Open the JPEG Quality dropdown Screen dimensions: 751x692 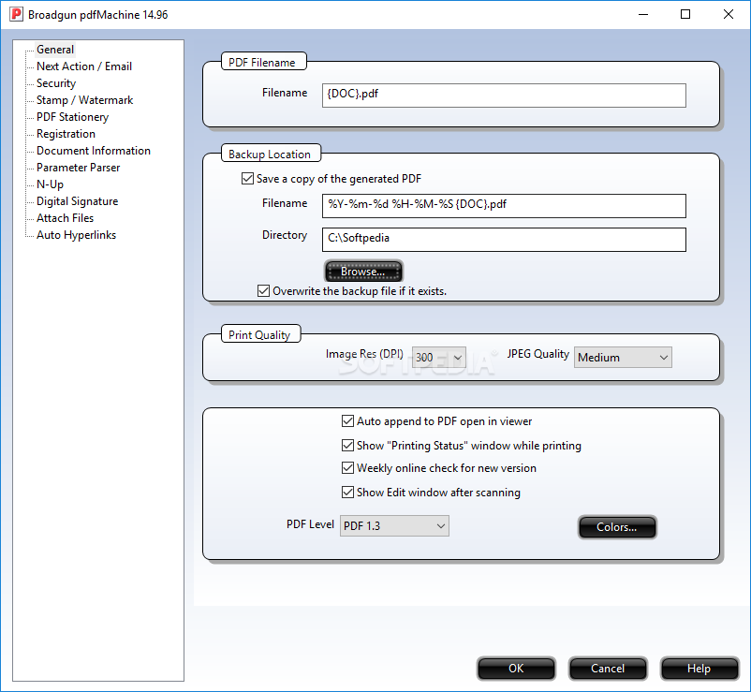pyautogui.click(x=623, y=358)
